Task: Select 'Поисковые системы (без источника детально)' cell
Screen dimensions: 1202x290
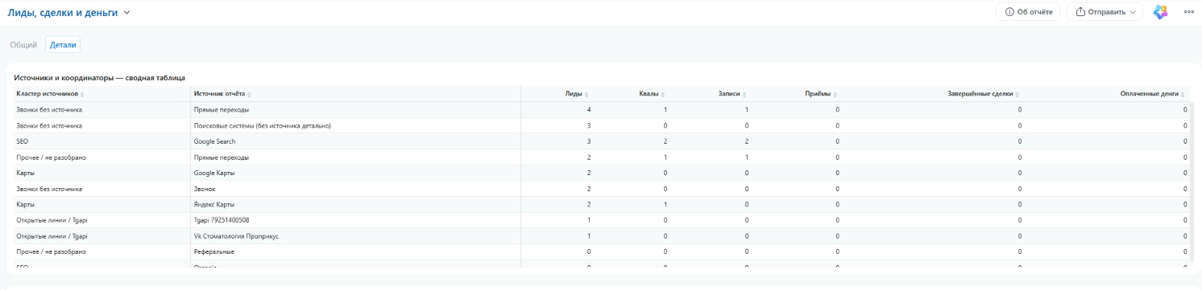Action: point(263,126)
